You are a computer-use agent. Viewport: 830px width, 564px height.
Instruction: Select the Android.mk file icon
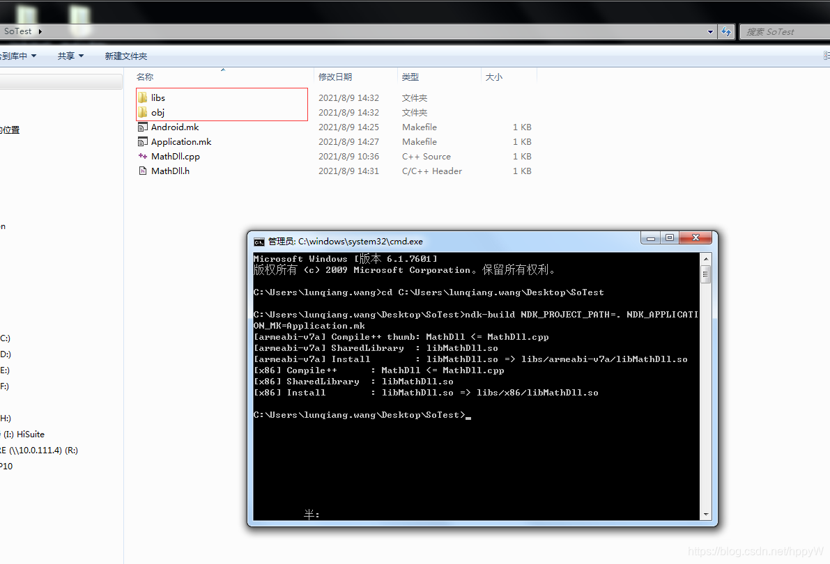click(142, 127)
